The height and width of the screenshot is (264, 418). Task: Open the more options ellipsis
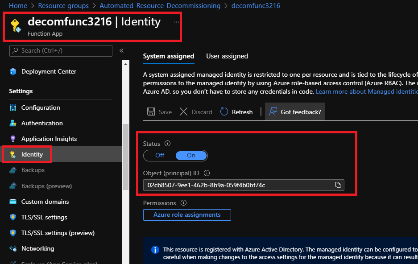click(x=176, y=22)
